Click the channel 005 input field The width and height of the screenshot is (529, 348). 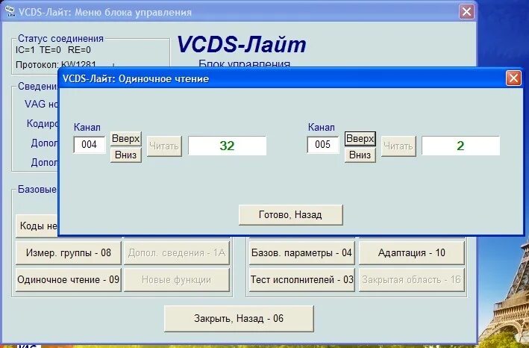323,144
